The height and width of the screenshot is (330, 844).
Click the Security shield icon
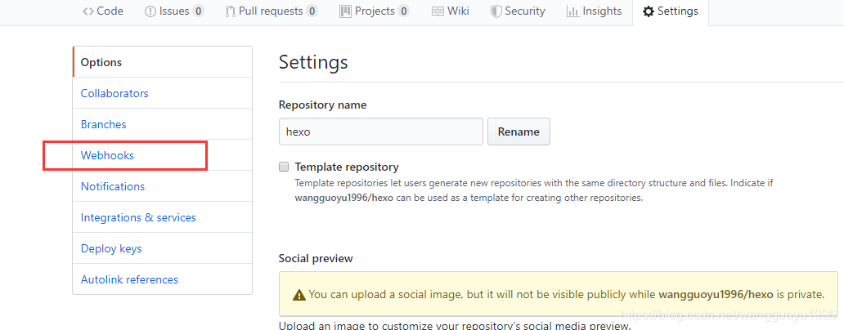[496, 11]
